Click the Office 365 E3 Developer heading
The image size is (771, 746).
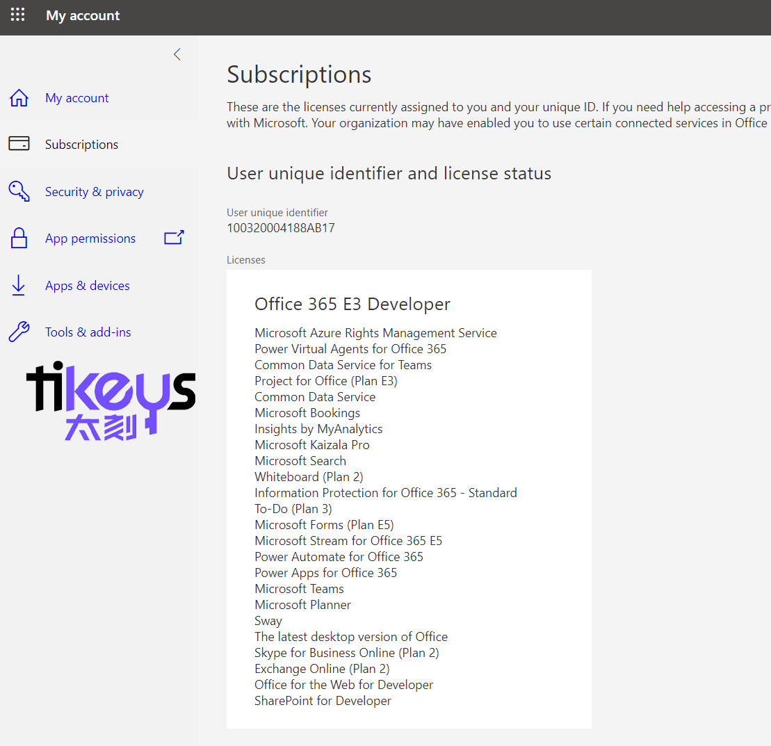(352, 304)
